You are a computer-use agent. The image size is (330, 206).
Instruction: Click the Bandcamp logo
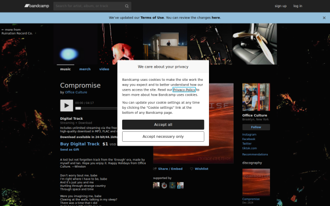37,6
